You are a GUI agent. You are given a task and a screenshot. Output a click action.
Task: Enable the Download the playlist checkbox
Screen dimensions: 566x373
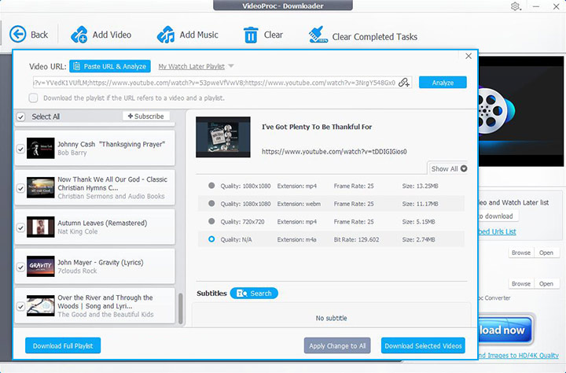tap(33, 98)
